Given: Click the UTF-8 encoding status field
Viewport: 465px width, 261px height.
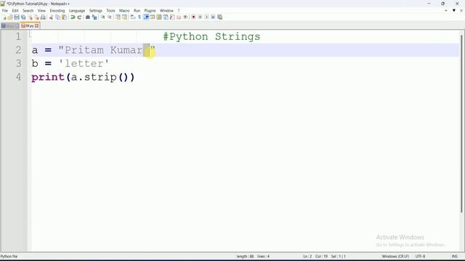Looking at the screenshot, I should click(420, 256).
